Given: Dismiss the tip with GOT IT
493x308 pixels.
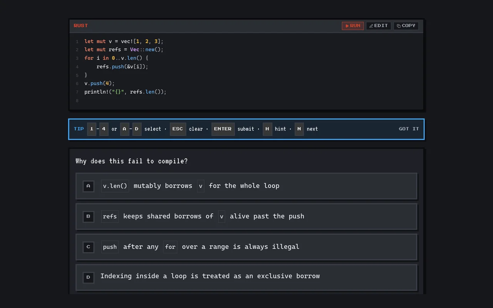Looking at the screenshot, I should pyautogui.click(x=409, y=129).
